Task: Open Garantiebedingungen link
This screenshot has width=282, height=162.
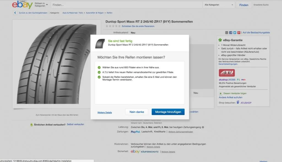Action: click(x=228, y=64)
